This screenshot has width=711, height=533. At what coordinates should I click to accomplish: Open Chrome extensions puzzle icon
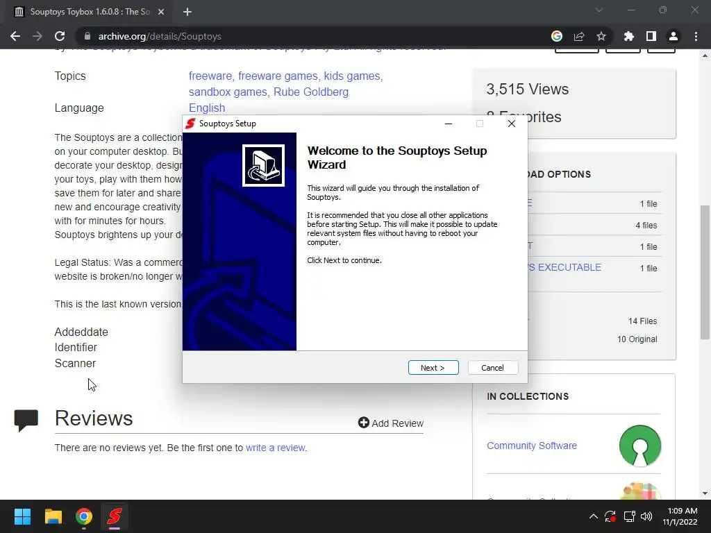pyautogui.click(x=629, y=36)
